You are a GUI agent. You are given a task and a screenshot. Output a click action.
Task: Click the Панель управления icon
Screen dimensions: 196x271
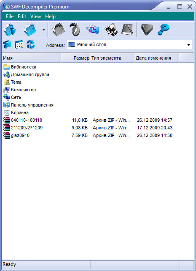[7, 105]
